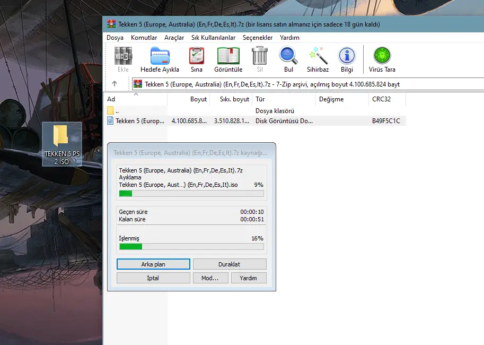
Task: Click the size value 4.100.685.8...
Action: tap(189, 121)
